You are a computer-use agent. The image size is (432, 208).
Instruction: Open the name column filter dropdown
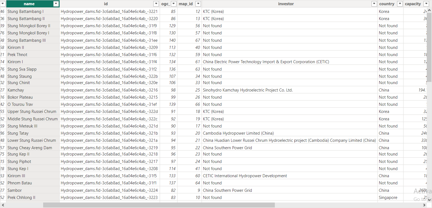[x=56, y=4]
